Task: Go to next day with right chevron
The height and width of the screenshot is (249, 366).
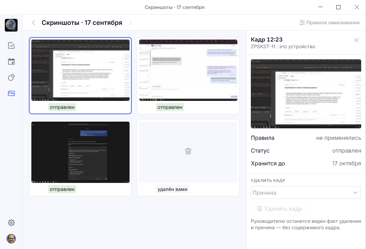Action: coord(130,23)
